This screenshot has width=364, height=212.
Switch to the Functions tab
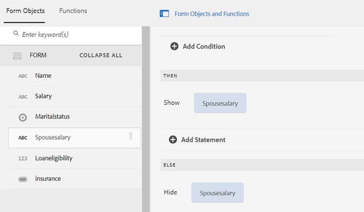[73, 11]
